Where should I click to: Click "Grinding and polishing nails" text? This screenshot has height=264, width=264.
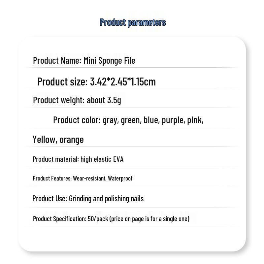(106, 199)
